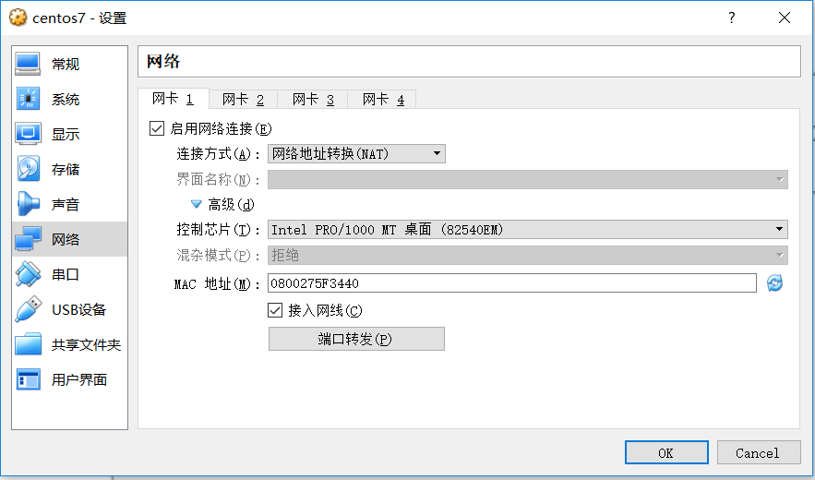Click the MAC 地址(M) label
Screen dimensions: 815x480
click(217, 283)
